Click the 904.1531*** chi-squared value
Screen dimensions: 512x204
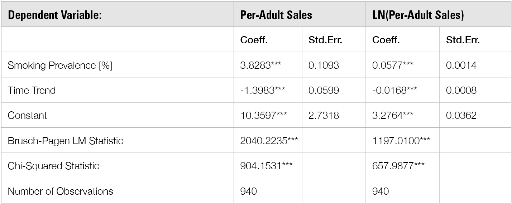(266, 166)
